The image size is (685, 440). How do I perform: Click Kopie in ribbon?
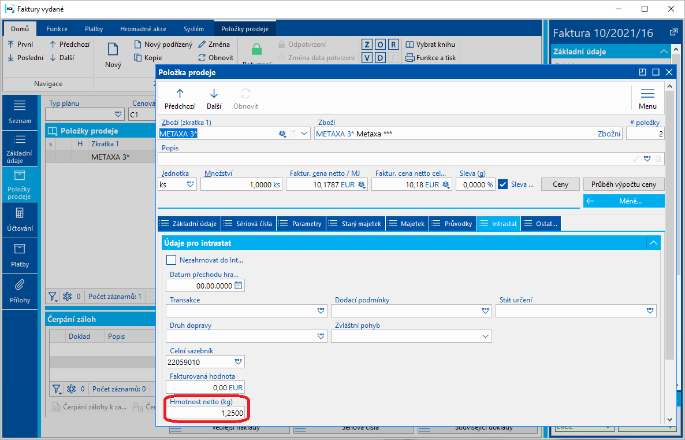[148, 57]
